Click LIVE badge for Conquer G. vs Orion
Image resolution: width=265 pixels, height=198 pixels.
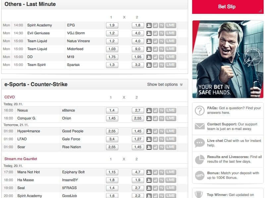click(171, 118)
